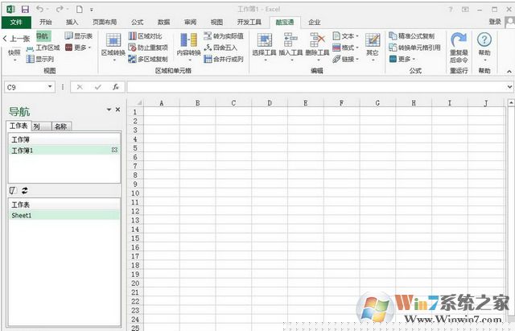Switch to the 公式 Formulas tab
The image size is (515, 331).
[x=138, y=22]
